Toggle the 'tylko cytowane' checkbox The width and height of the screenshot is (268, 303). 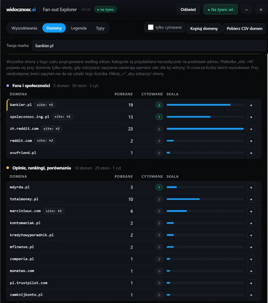coord(151,27)
